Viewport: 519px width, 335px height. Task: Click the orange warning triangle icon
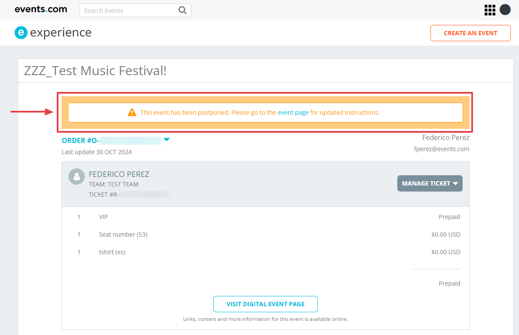[132, 113]
